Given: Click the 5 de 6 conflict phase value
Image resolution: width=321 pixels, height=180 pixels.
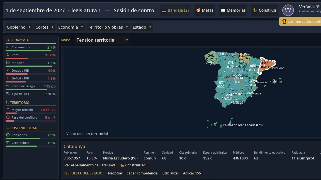Looking at the screenshot, I should (x=50, y=117).
